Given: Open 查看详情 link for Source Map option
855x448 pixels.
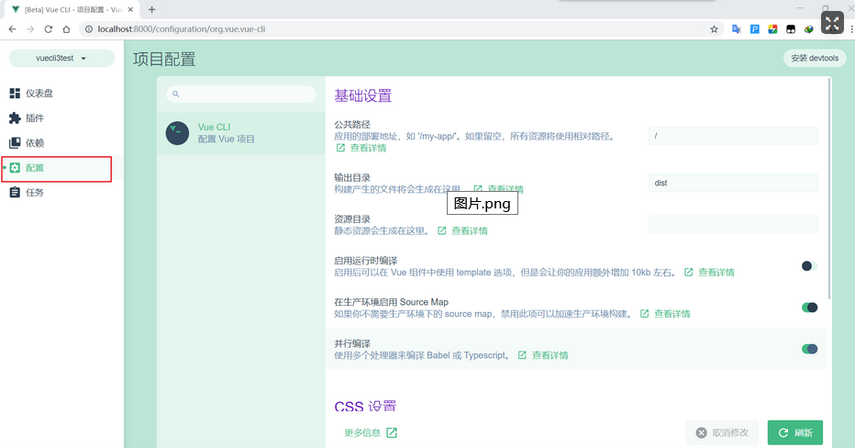Looking at the screenshot, I should pyautogui.click(x=665, y=314).
